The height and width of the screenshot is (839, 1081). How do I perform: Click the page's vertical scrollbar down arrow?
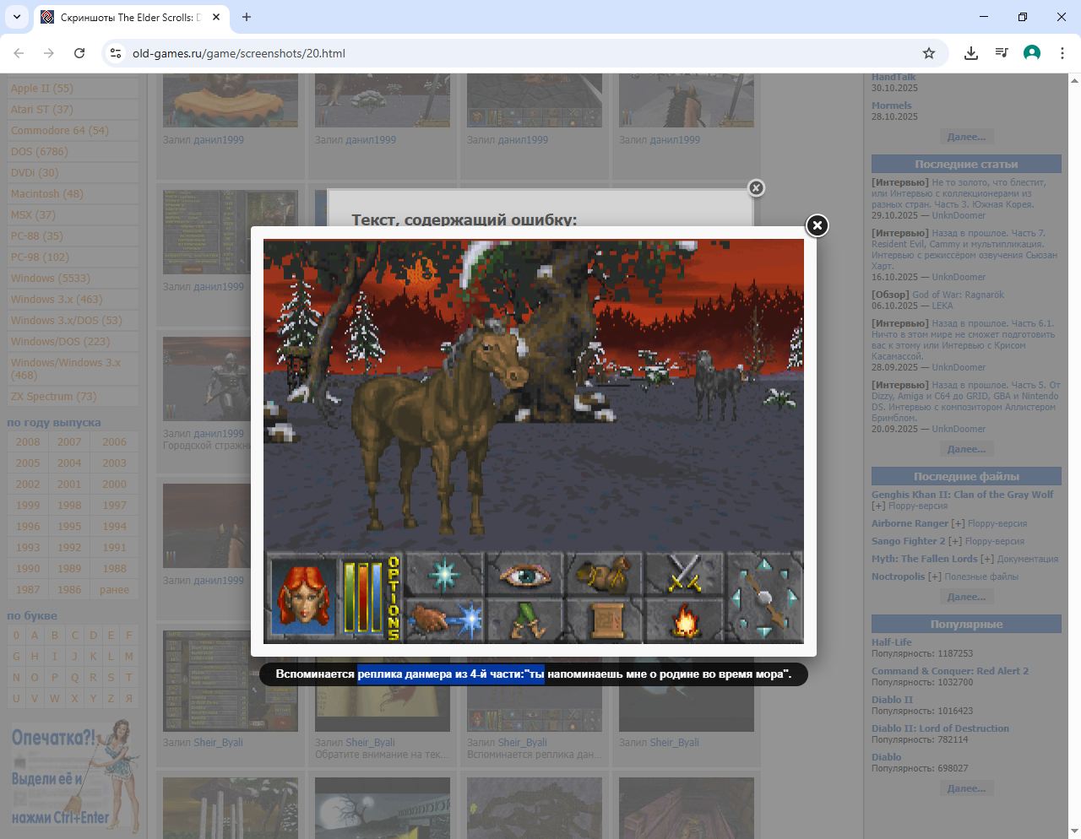(1074, 832)
